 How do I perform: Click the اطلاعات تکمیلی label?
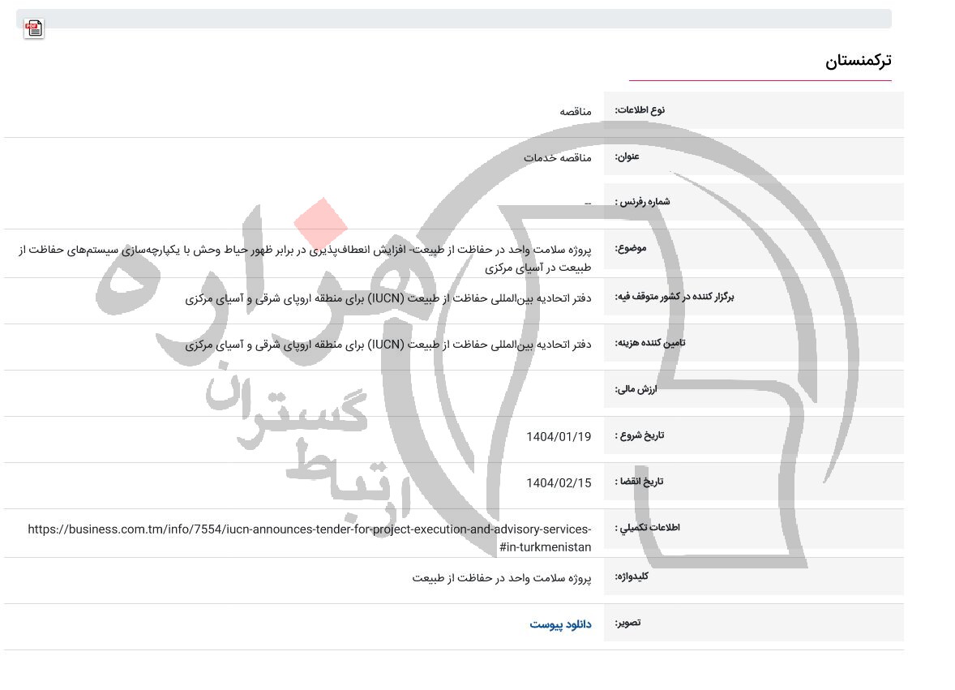(x=647, y=528)
